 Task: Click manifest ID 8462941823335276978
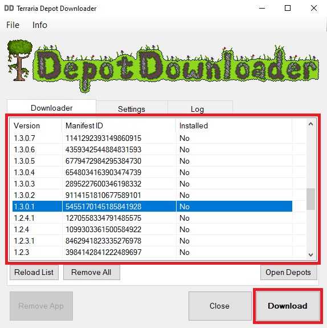pos(104,241)
